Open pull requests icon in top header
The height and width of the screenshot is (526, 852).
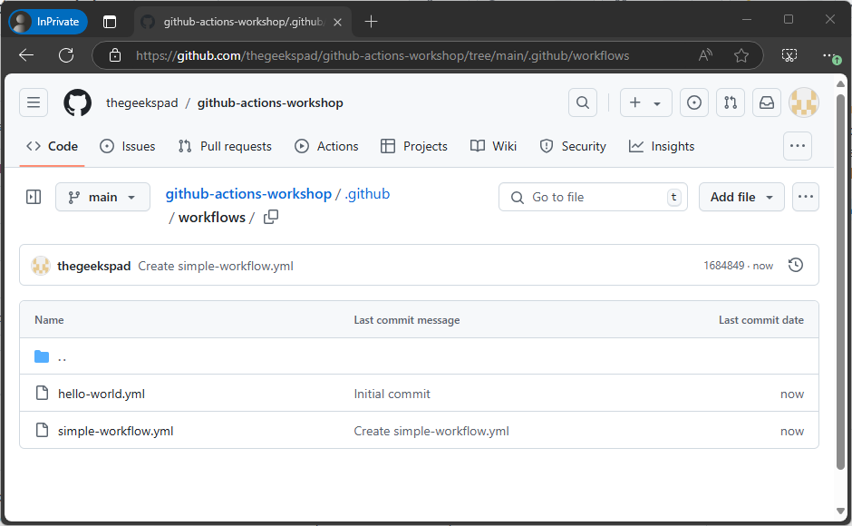tap(731, 102)
